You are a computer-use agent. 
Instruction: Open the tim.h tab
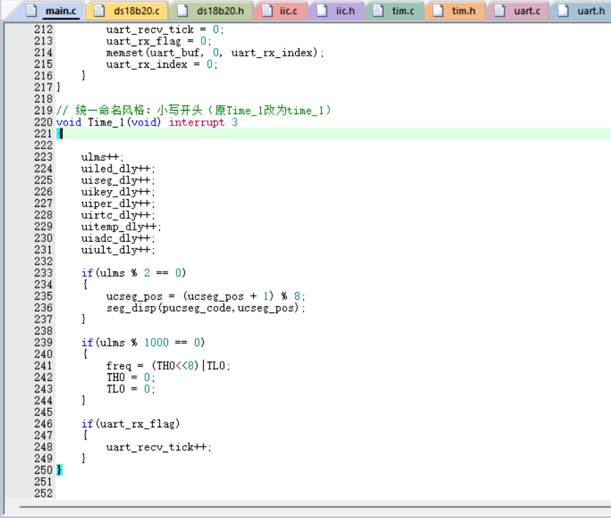point(454,11)
